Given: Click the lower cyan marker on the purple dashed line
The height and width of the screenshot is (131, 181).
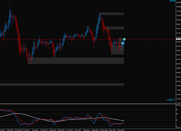Looking at the screenshot, I should pyautogui.click(x=123, y=43).
